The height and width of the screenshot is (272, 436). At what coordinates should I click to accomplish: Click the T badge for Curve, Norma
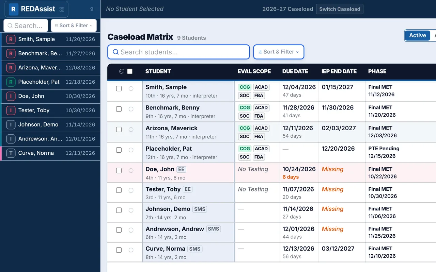11,153
